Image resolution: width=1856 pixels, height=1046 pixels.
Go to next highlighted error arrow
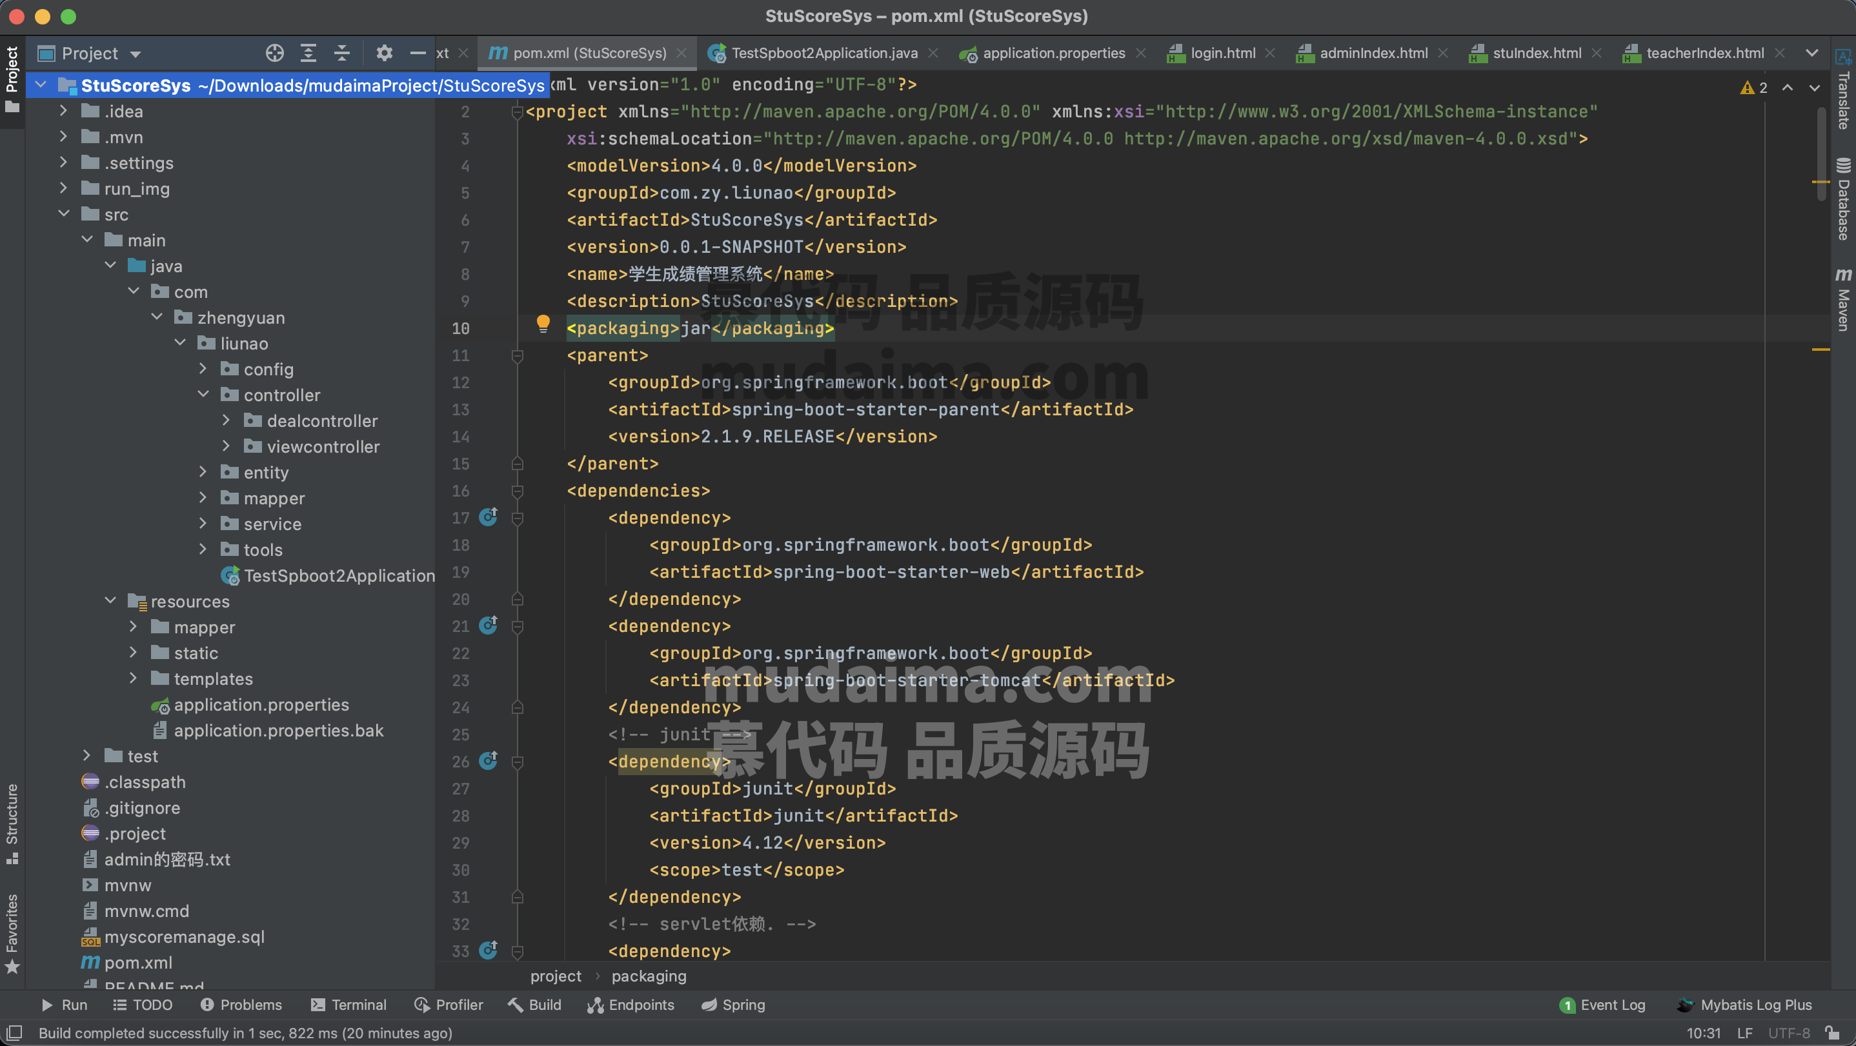(1814, 88)
